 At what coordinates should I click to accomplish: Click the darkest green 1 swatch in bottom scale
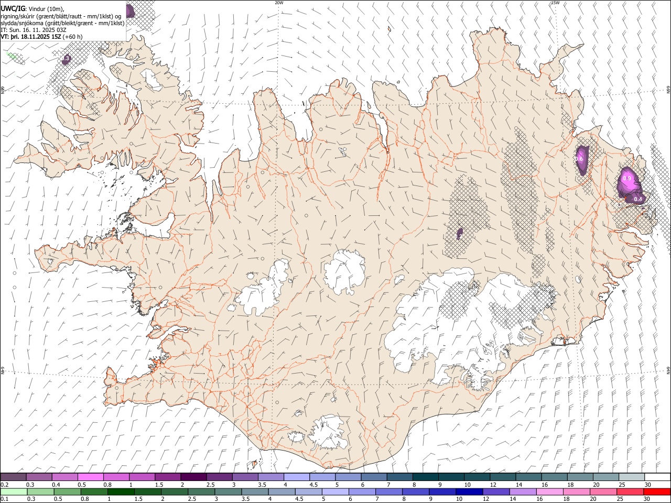121,491
